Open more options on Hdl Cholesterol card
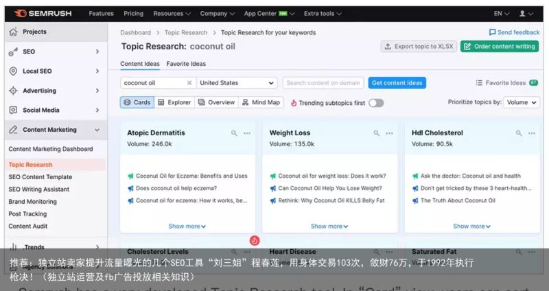This screenshot has height=291, width=549. [531, 133]
